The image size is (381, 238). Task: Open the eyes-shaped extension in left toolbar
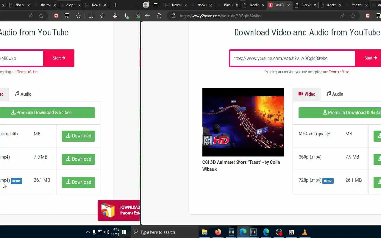pyautogui.click(x=67, y=16)
